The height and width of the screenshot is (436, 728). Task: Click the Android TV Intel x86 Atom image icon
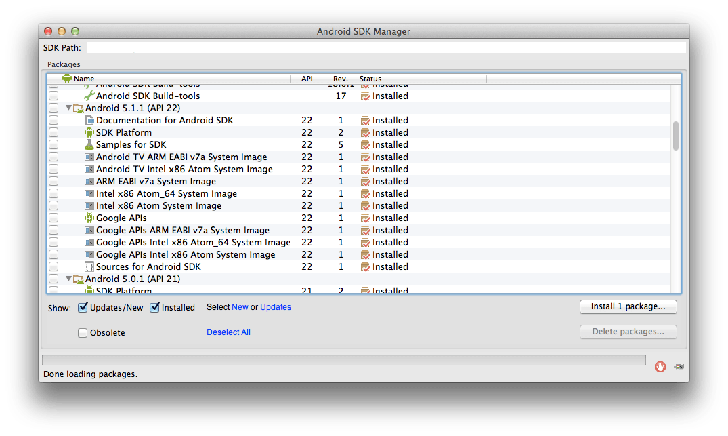[x=89, y=170]
